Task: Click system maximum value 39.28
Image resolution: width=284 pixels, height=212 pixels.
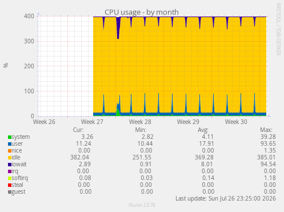Action: 268,137
